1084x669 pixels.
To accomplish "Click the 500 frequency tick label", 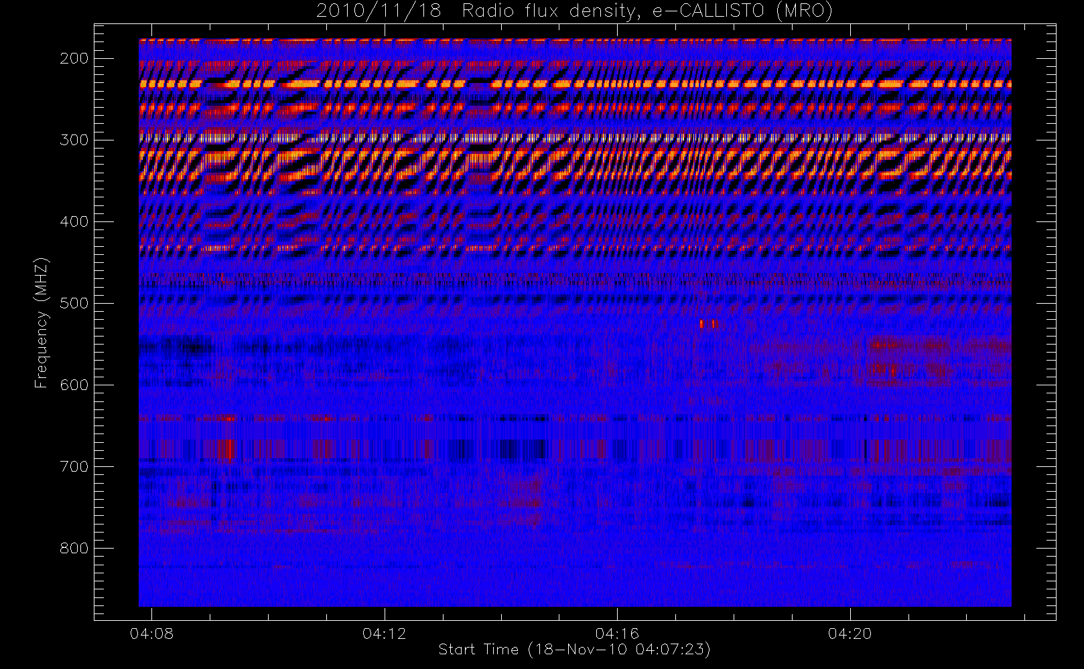I will [x=74, y=303].
